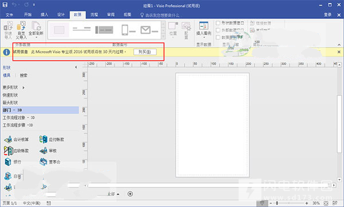Close the yellow trial notification bar

[339, 52]
